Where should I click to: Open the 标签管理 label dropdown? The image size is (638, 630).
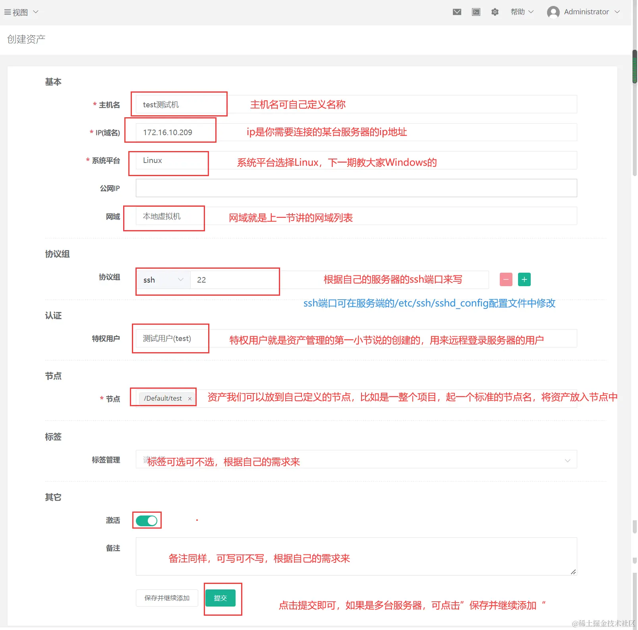tap(356, 459)
